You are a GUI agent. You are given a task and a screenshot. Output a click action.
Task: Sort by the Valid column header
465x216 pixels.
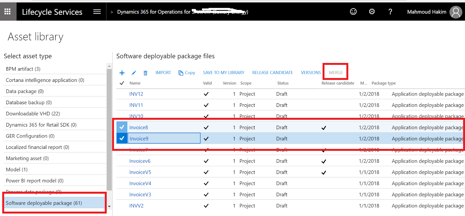pyautogui.click(x=207, y=83)
